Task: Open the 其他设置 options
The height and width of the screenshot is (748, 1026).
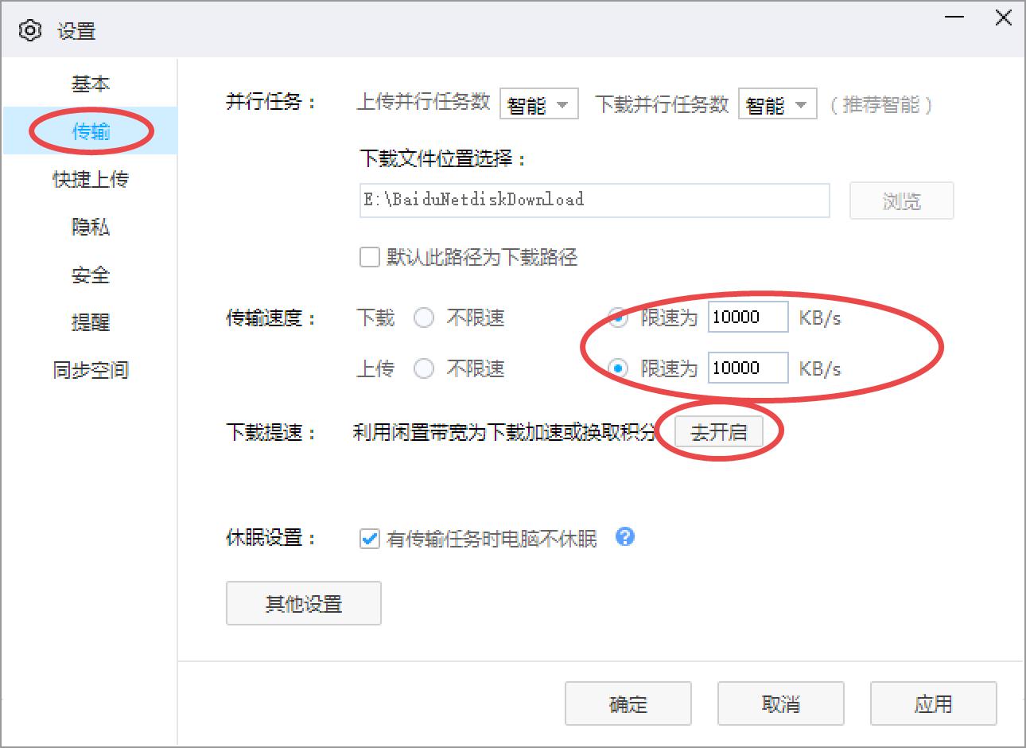Action: [303, 603]
